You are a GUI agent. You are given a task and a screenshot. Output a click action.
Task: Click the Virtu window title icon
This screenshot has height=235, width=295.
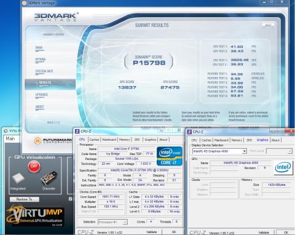click(x=6, y=131)
